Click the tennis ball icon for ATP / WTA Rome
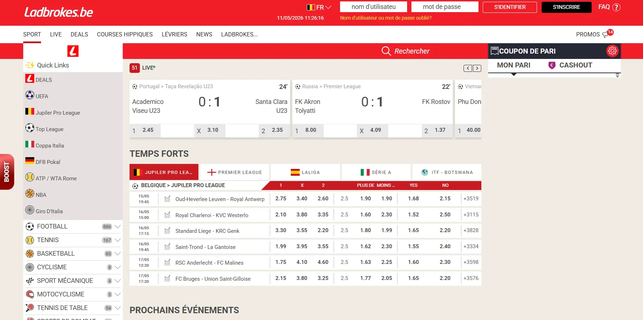Viewport: 643px width, 320px height. [30, 177]
